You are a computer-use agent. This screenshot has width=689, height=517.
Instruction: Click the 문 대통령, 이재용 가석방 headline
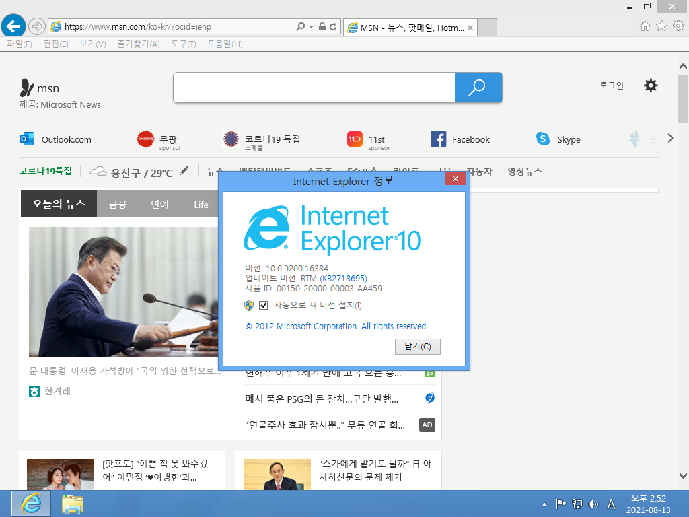[x=125, y=371]
